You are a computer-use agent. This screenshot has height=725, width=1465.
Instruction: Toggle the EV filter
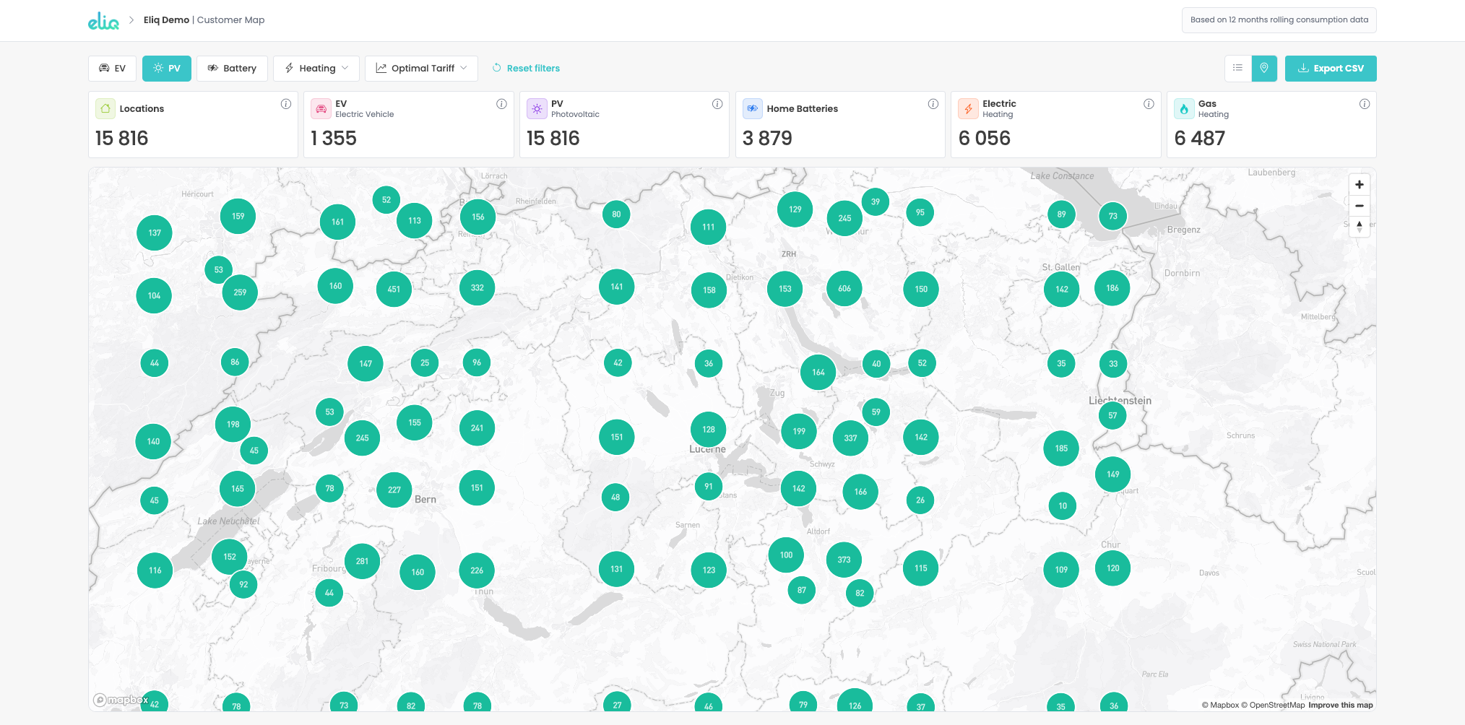point(113,69)
